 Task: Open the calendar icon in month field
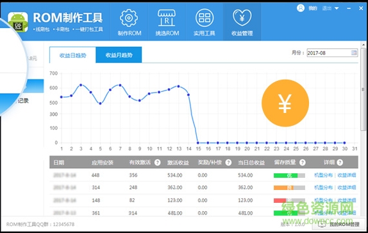pyautogui.click(x=354, y=53)
